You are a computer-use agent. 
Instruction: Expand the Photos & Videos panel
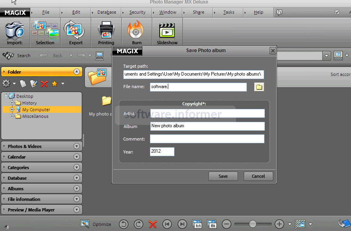pos(77,146)
